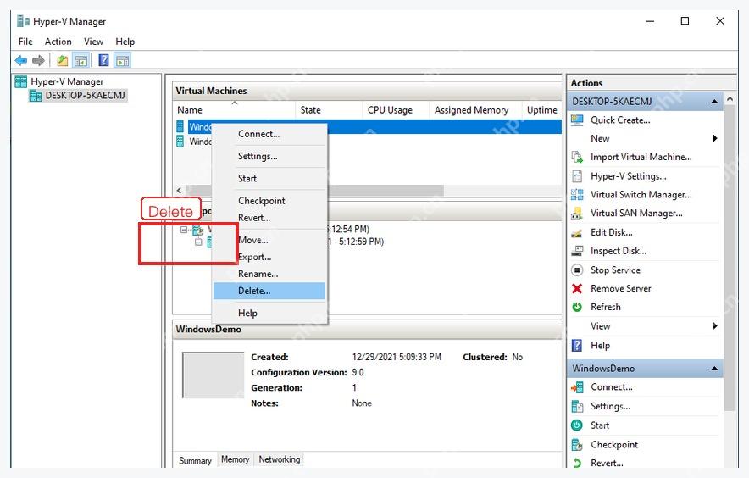Screen dimensions: 749x478
Task: Click the Edit Disk icon
Action: [577, 233]
